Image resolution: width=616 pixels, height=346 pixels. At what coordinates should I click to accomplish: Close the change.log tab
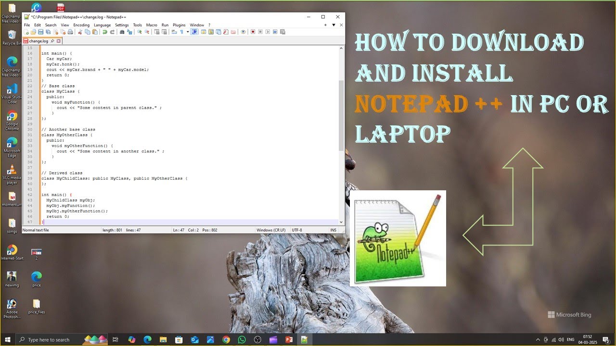tap(59, 41)
